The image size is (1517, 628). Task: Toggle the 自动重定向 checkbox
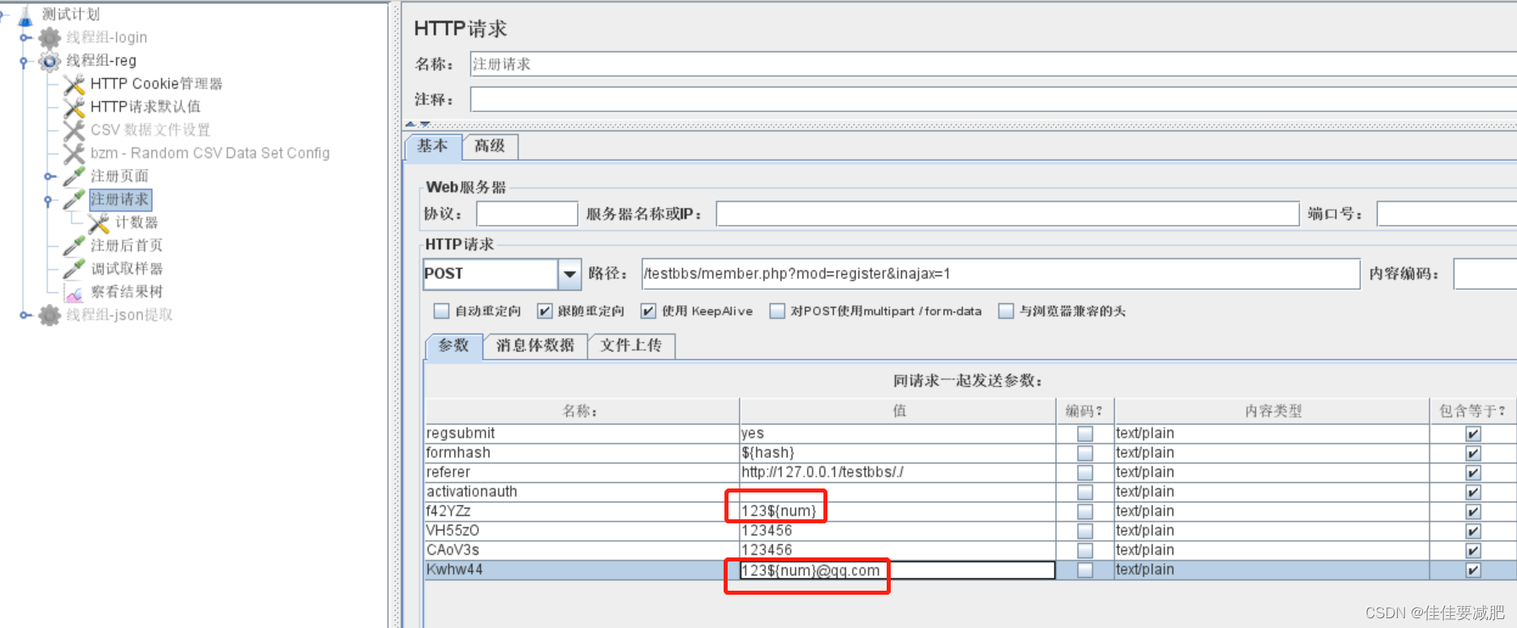click(441, 311)
